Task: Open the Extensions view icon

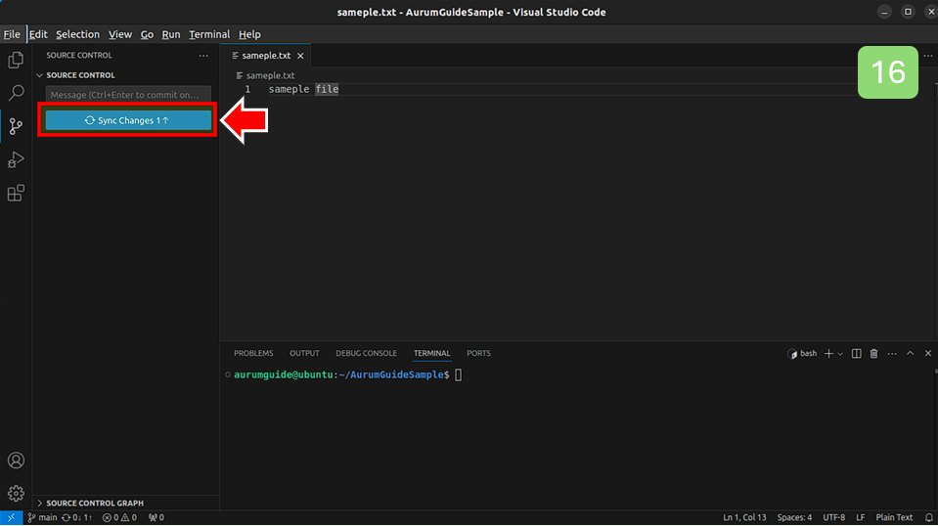Action: (17, 193)
